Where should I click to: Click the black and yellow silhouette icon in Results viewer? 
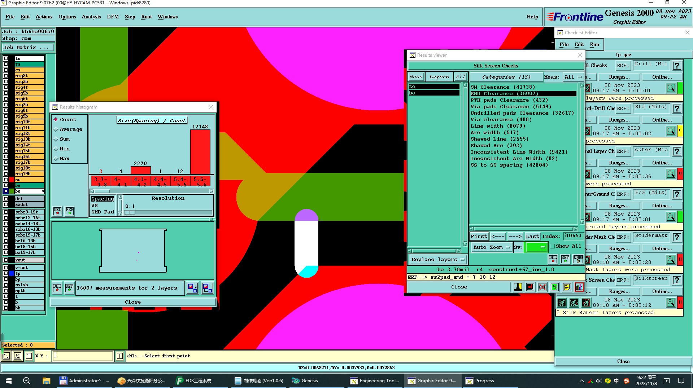(518, 287)
